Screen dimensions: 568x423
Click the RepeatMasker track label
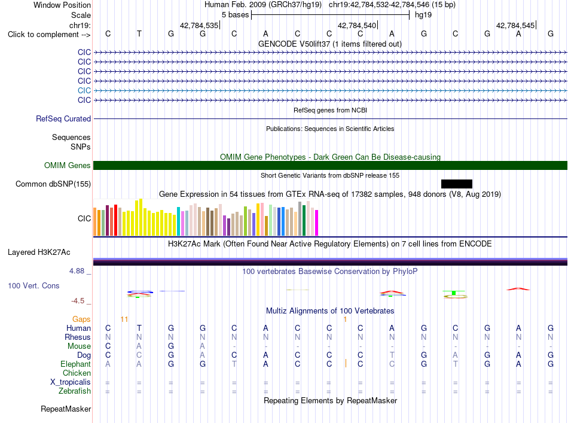click(x=66, y=409)
